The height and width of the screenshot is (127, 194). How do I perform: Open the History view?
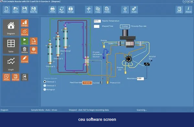point(24,32)
